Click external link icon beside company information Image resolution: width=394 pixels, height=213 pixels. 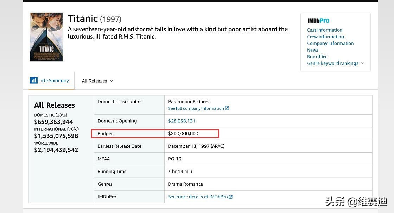click(227, 108)
